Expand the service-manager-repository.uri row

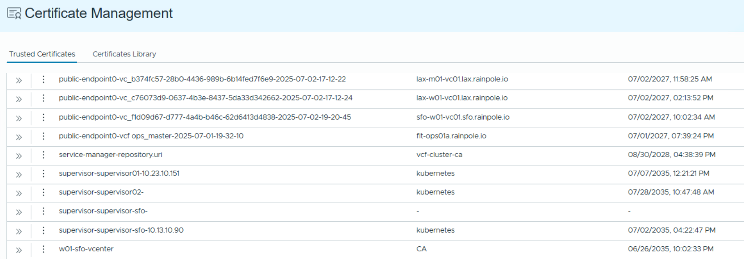19,156
